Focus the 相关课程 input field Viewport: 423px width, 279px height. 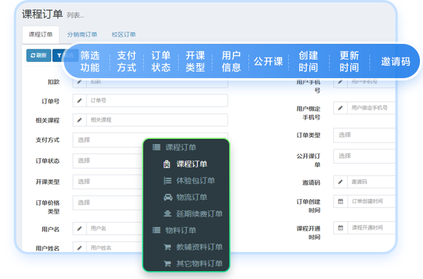click(x=157, y=120)
